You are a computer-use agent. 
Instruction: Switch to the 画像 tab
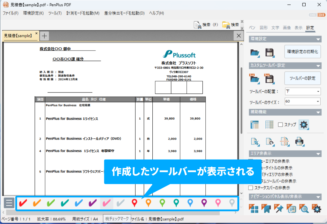pos(287,28)
